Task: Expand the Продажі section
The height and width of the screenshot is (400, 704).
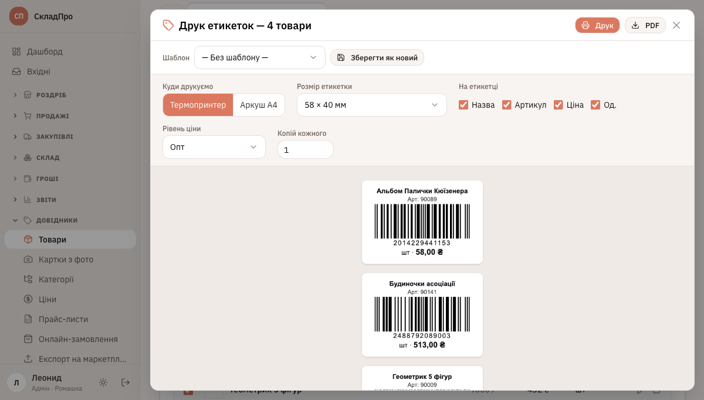Action: [x=70, y=116]
